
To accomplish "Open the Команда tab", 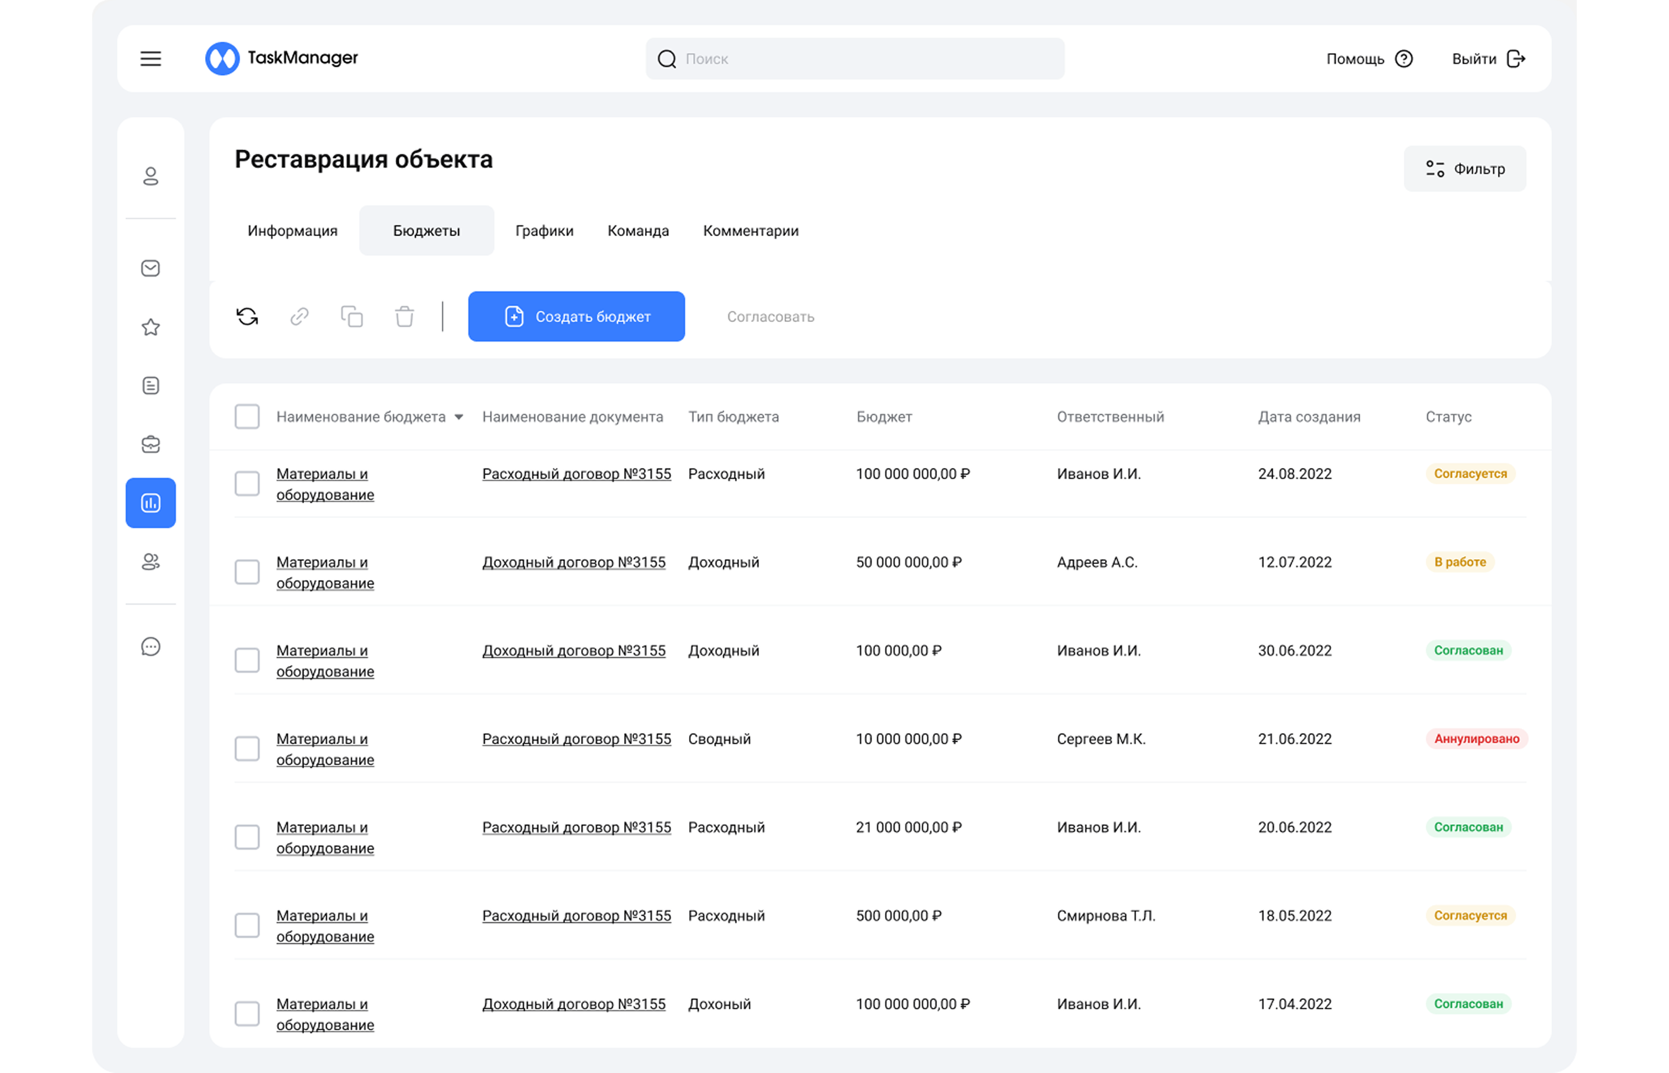I will click(x=638, y=231).
